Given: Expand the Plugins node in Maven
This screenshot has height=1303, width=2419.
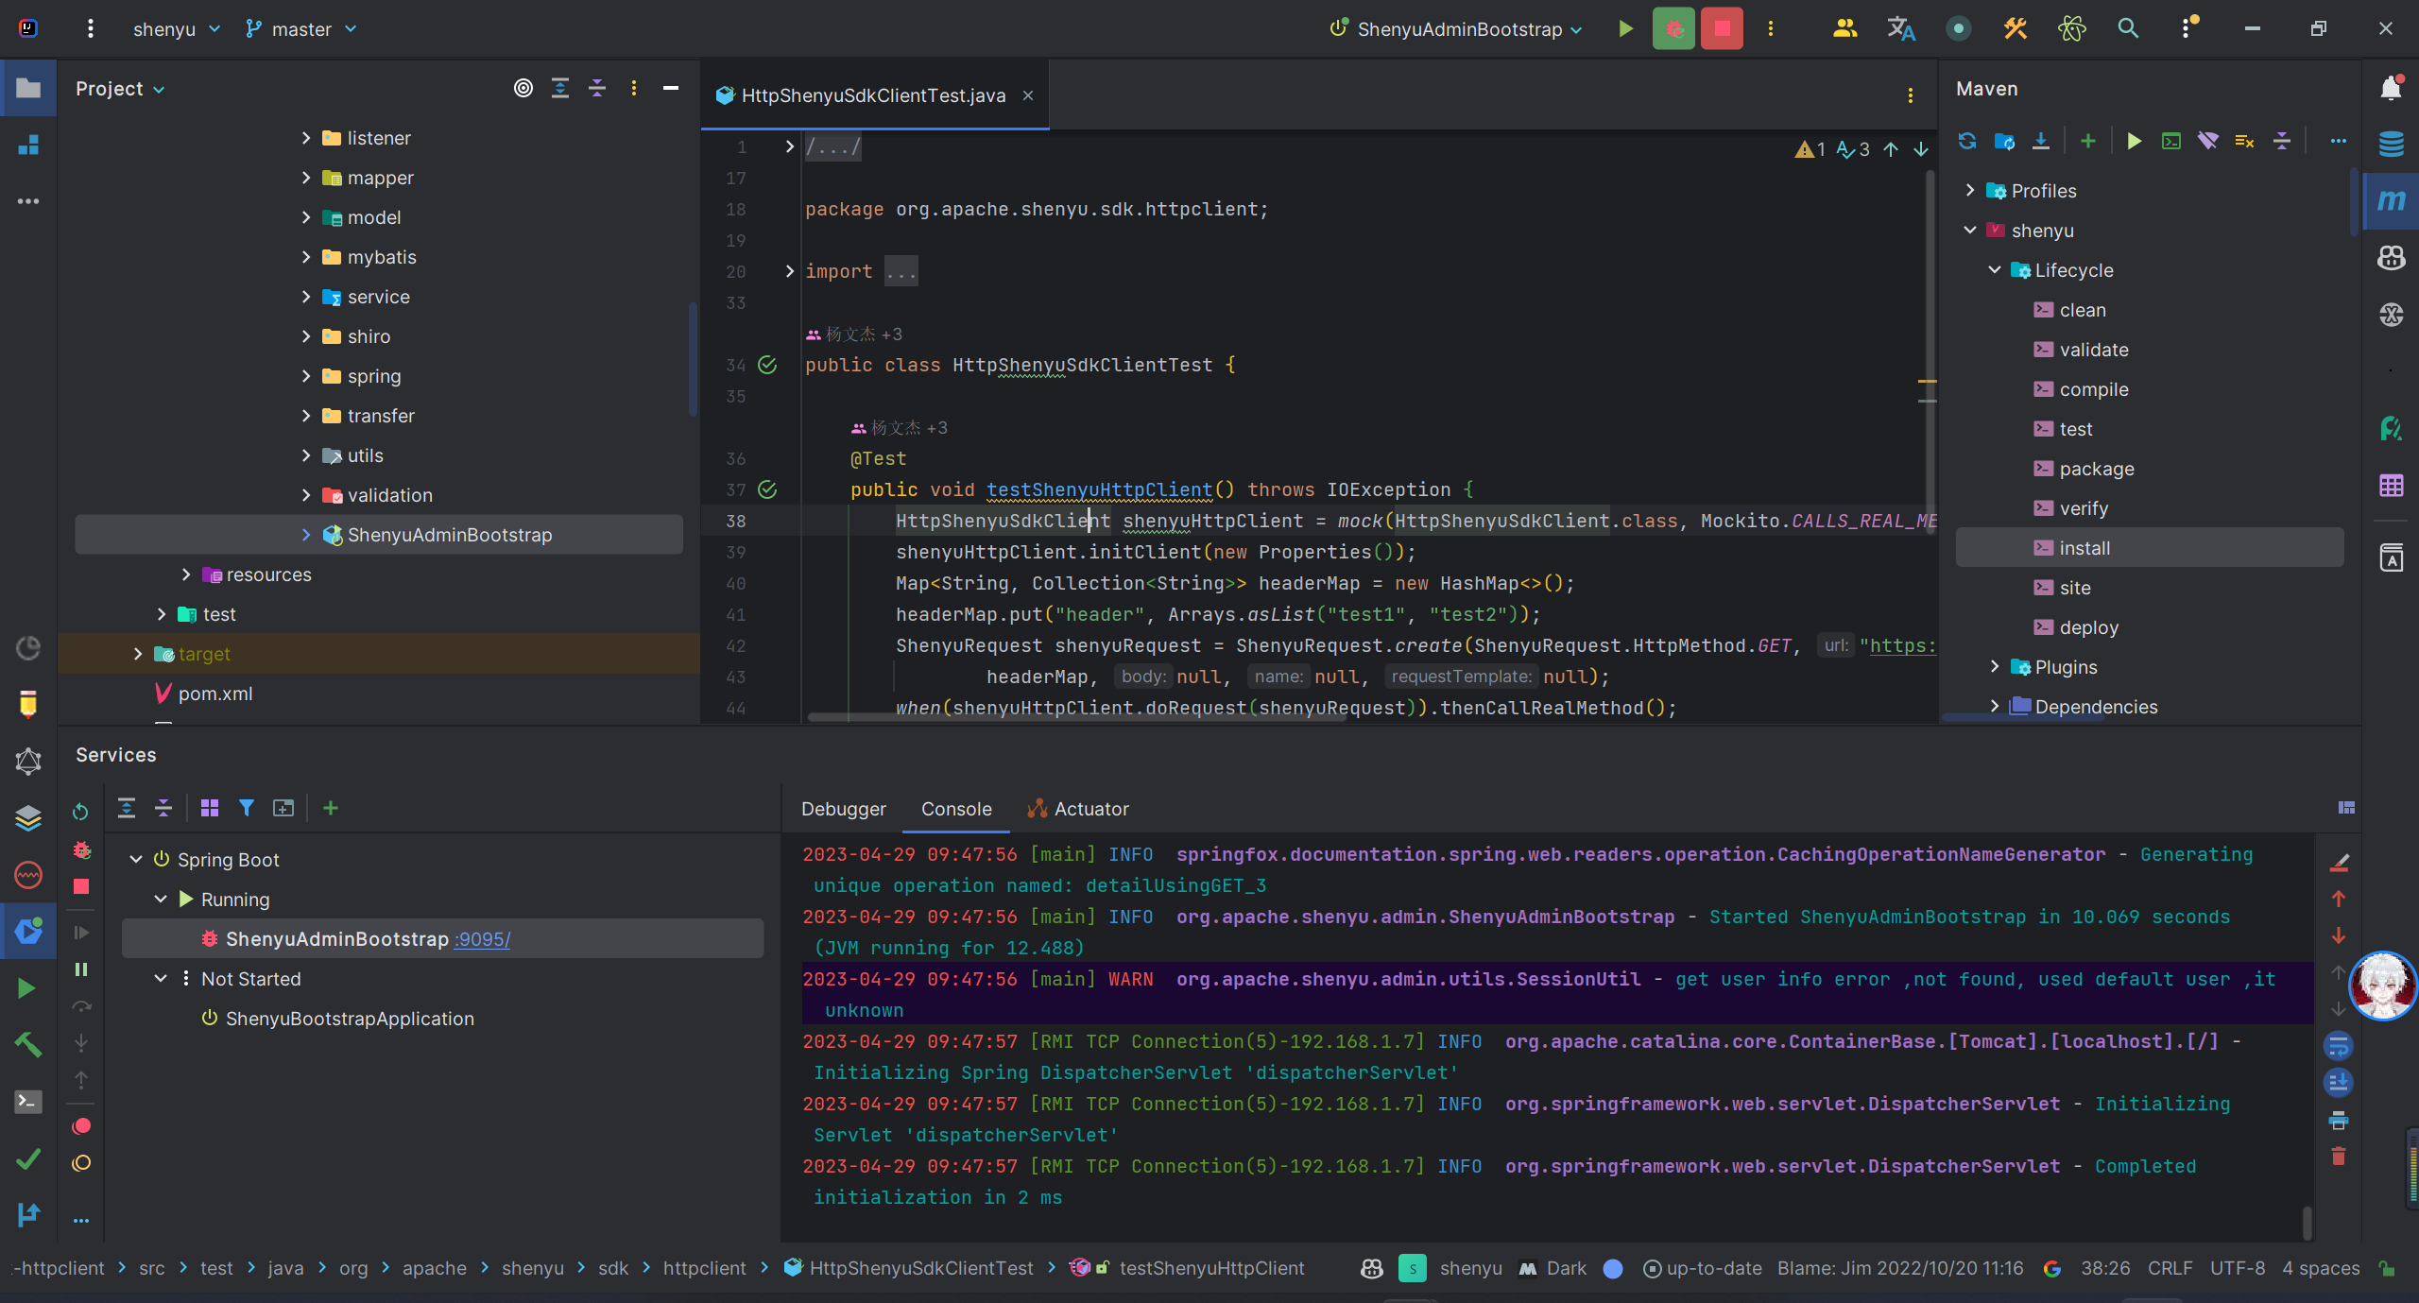Looking at the screenshot, I should (x=1995, y=667).
